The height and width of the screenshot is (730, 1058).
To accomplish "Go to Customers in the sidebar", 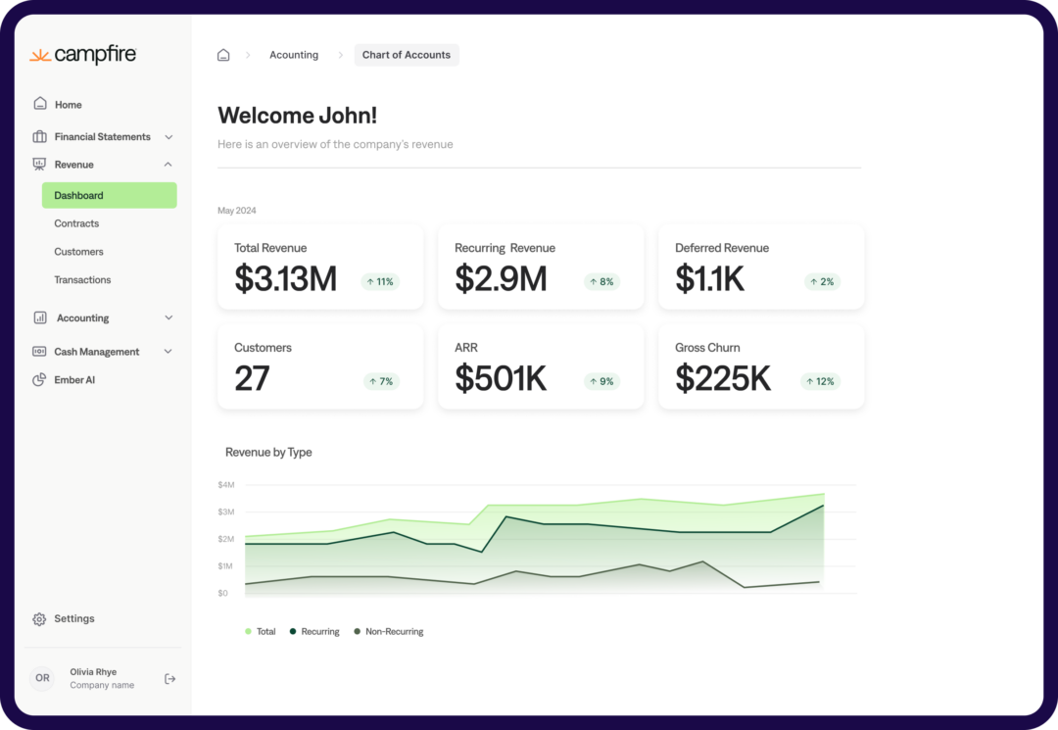I will coord(78,252).
